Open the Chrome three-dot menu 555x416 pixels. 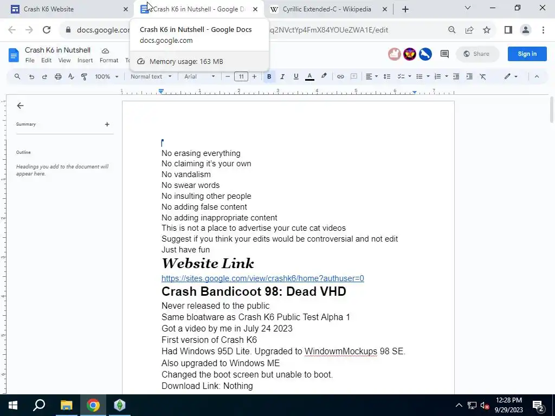coord(543,30)
